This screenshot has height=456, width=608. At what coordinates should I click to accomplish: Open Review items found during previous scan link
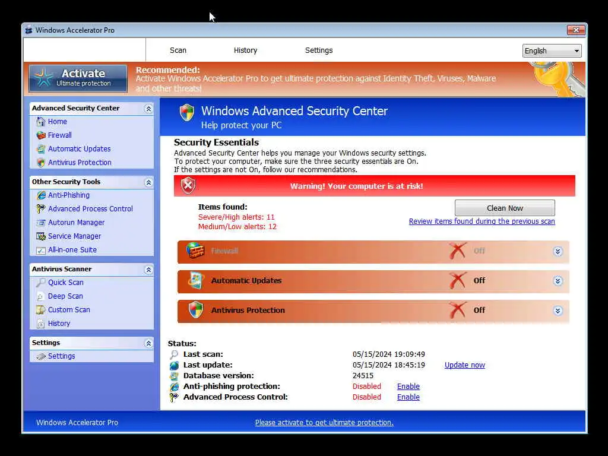(482, 221)
